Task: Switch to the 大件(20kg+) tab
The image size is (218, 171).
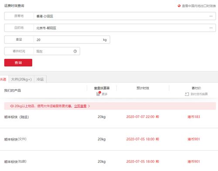Action: [x=21, y=79]
